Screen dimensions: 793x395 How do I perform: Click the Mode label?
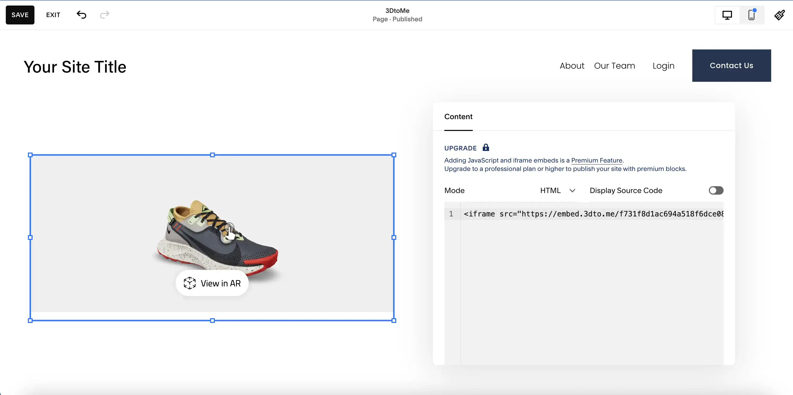[454, 191]
